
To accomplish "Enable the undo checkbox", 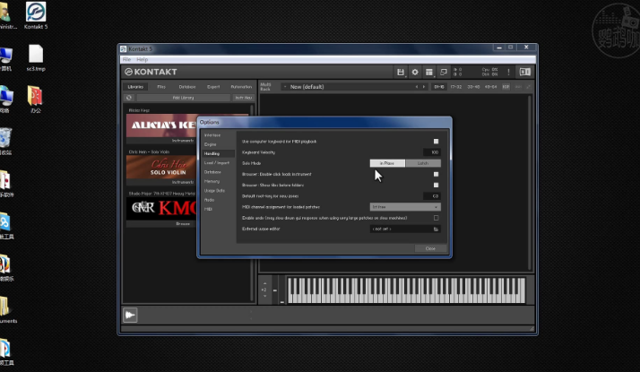I will click(436, 218).
